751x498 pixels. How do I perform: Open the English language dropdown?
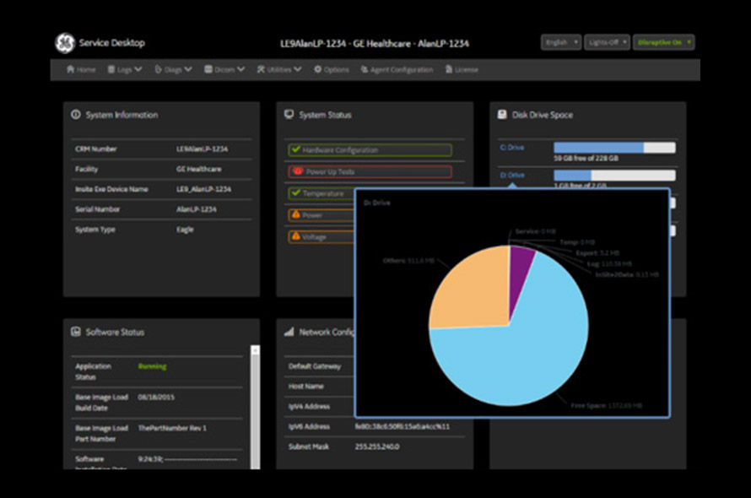point(561,42)
